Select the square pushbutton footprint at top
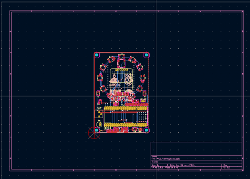The height and width of the screenshot is (179, 250). coord(121,63)
